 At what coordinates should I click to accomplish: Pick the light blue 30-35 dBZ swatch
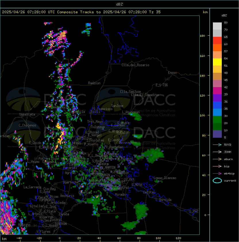[217, 112]
